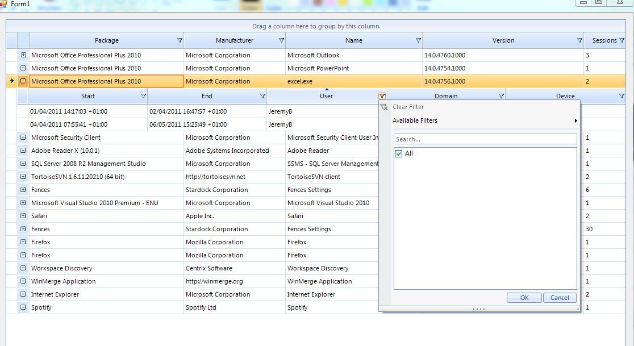Collapse the excel.exe row
634x346 pixels.
(x=23, y=81)
